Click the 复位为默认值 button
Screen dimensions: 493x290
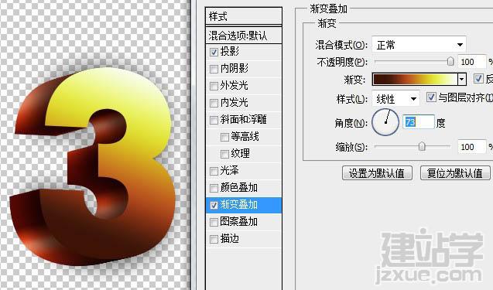click(455, 173)
